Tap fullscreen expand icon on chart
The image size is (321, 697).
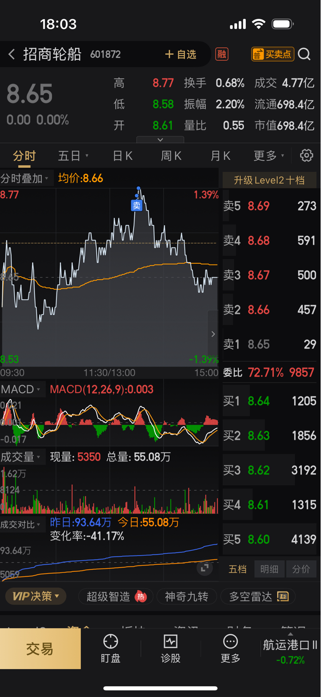[x=205, y=568]
